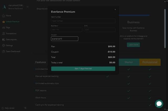Click the Data exports icon

3,39
